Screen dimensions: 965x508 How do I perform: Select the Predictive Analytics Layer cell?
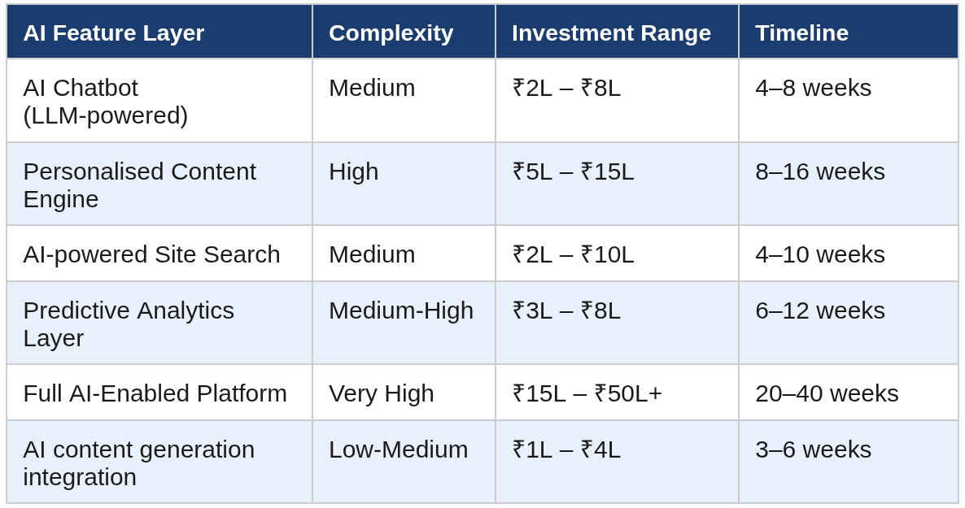[129, 323]
